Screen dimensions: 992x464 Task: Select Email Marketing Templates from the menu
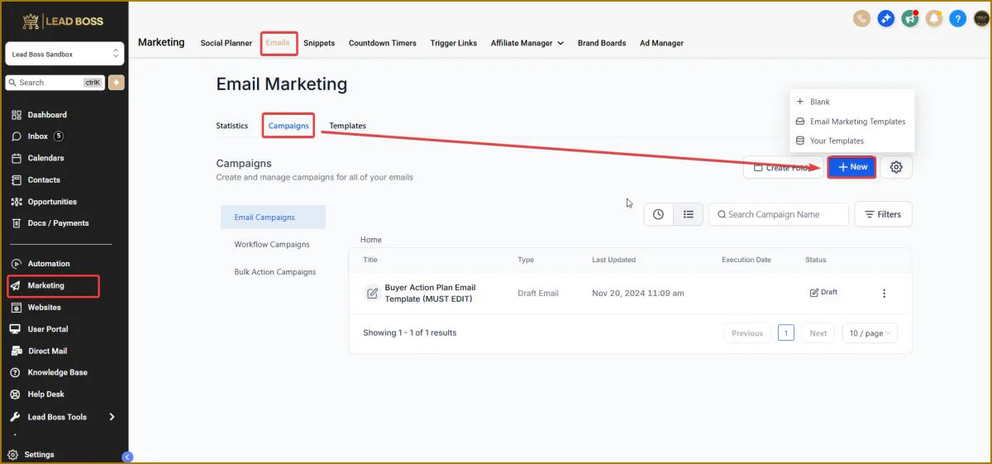857,122
